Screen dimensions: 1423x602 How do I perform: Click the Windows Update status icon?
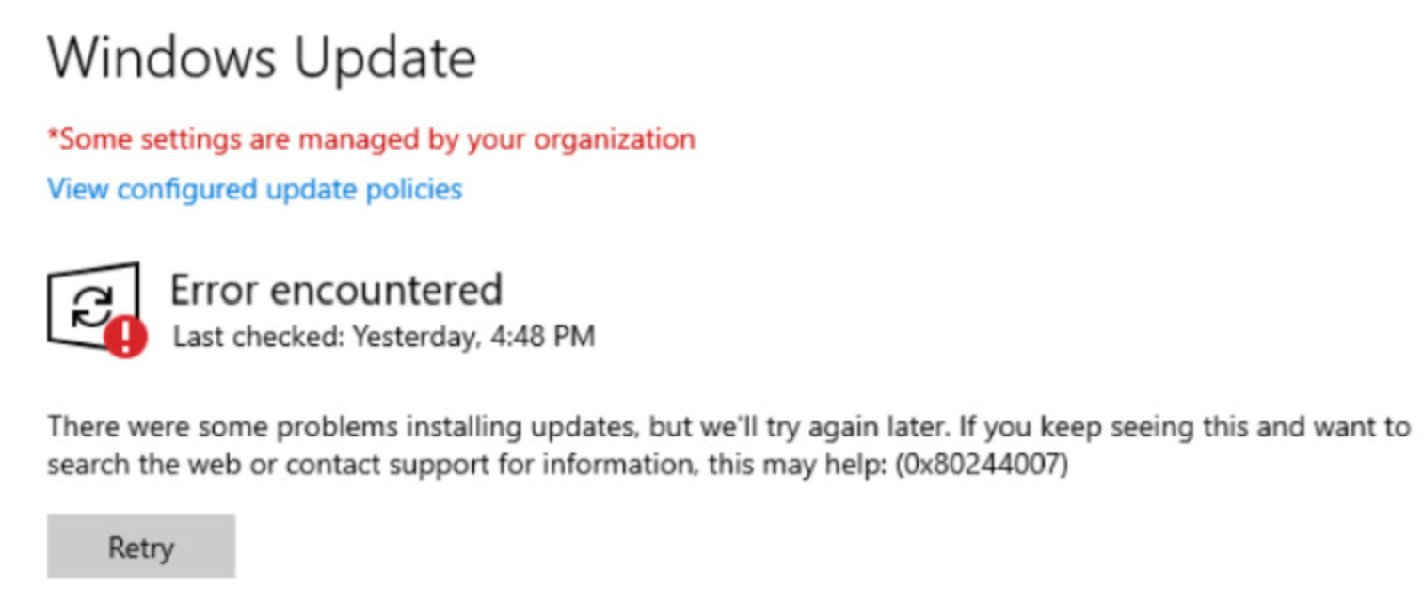96,309
